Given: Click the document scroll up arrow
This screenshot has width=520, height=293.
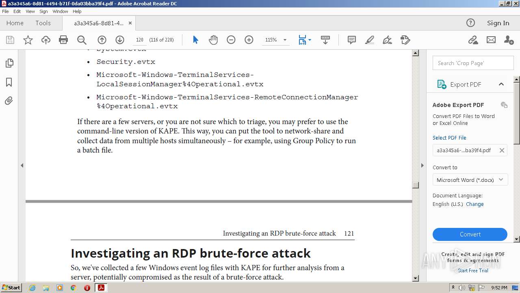Looking at the screenshot, I should pyautogui.click(x=415, y=53).
